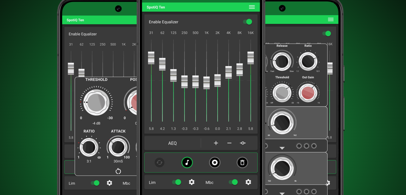Click the 16K frequency band slider
Image resolution: width=406 pixels, height=195 pixels.
[250, 57]
